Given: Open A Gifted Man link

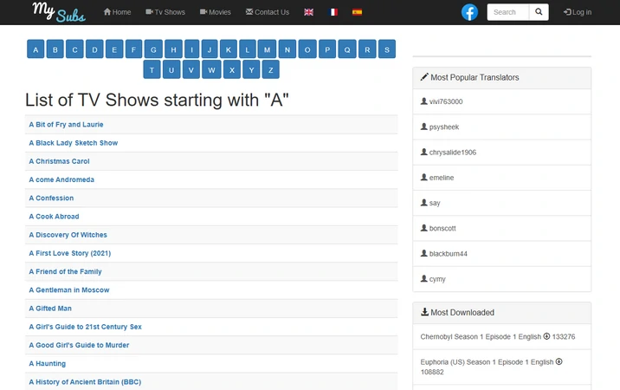Looking at the screenshot, I should tap(50, 309).
